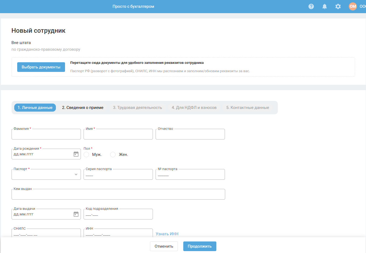The image size is (366, 253).
Task: Open the help question mark icon
Action: [311, 6]
